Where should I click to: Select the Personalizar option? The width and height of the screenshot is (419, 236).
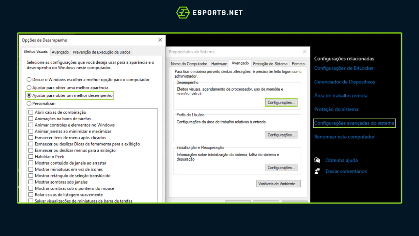click(x=29, y=103)
